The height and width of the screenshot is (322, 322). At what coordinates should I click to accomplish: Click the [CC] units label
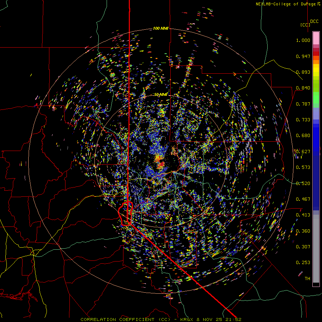coord(306,25)
